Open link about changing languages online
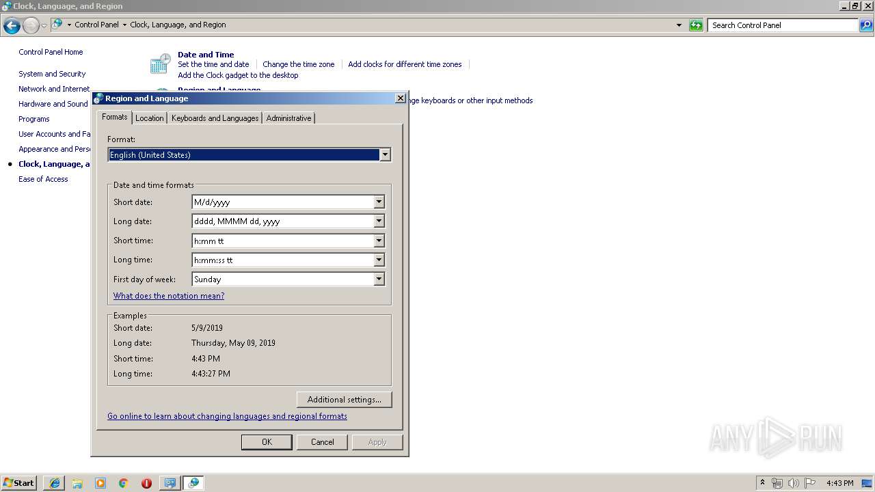Screen dimensions: 875x492 click(227, 416)
